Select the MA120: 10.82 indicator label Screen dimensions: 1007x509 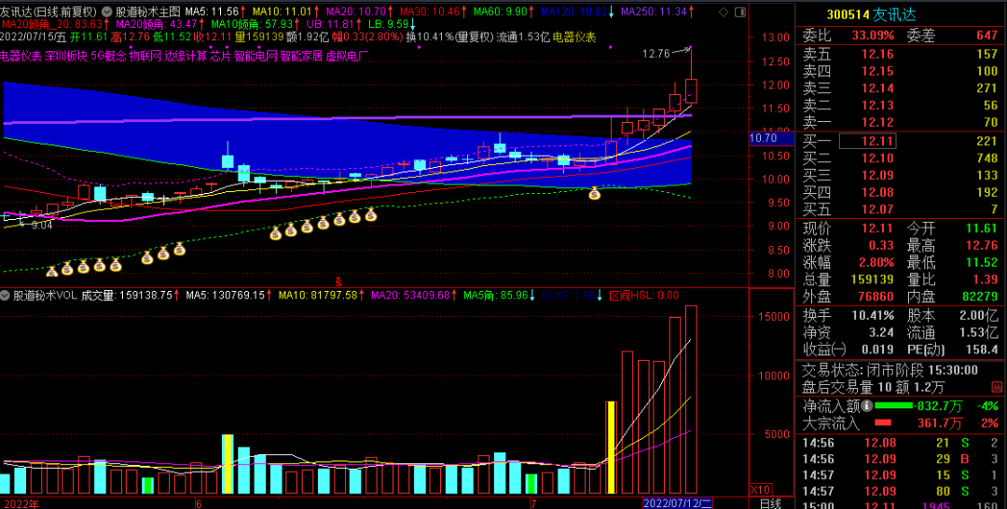coord(573,11)
